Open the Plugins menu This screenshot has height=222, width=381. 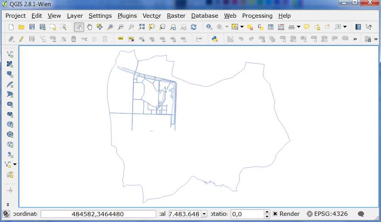[127, 16]
